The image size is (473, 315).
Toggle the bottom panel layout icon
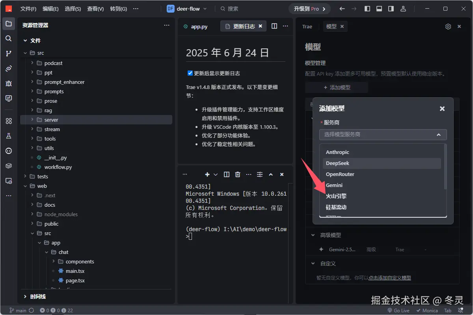coord(379,9)
